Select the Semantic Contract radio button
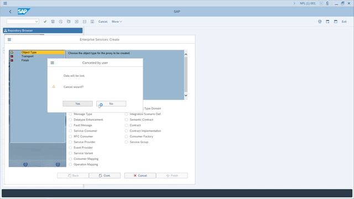 [x=127, y=119]
